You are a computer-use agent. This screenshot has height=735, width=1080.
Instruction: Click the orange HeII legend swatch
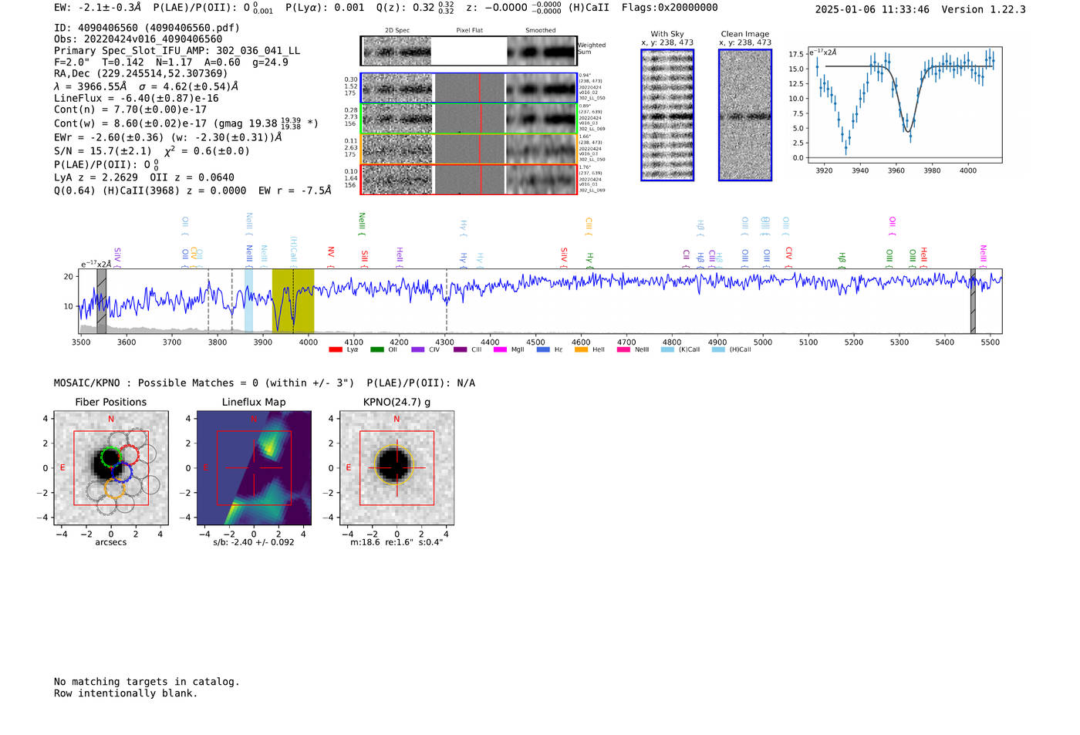[581, 349]
